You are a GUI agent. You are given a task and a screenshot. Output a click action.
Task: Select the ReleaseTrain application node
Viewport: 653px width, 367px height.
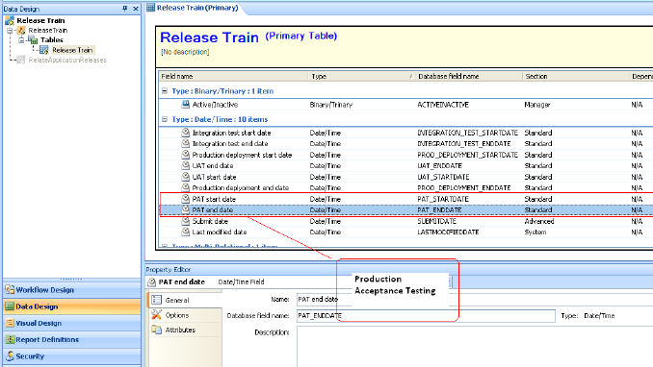[47, 31]
